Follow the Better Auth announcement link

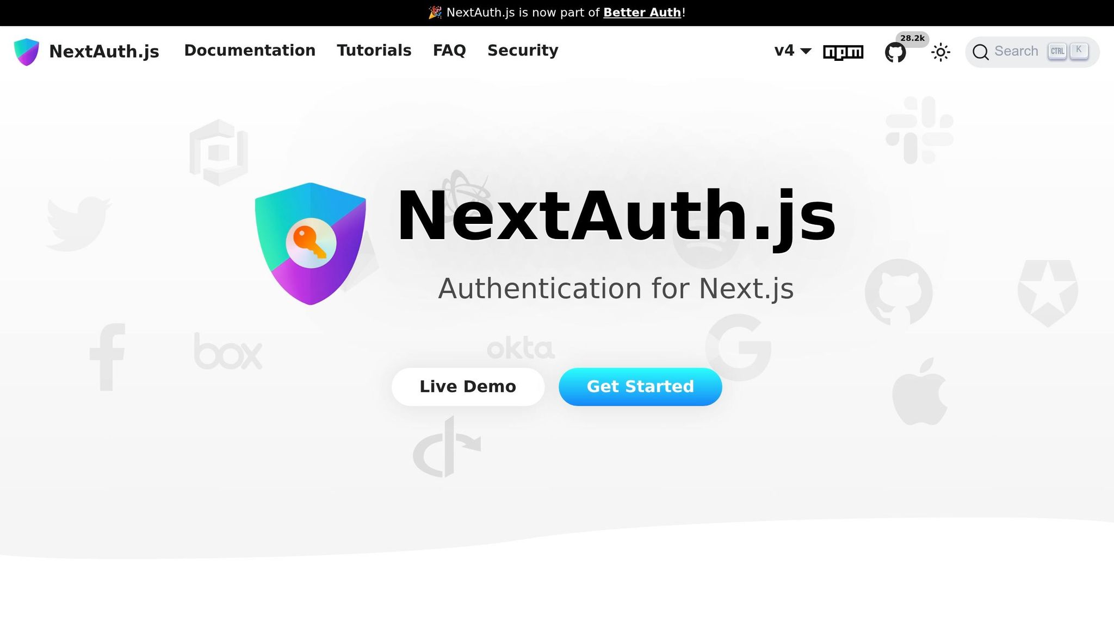click(642, 12)
